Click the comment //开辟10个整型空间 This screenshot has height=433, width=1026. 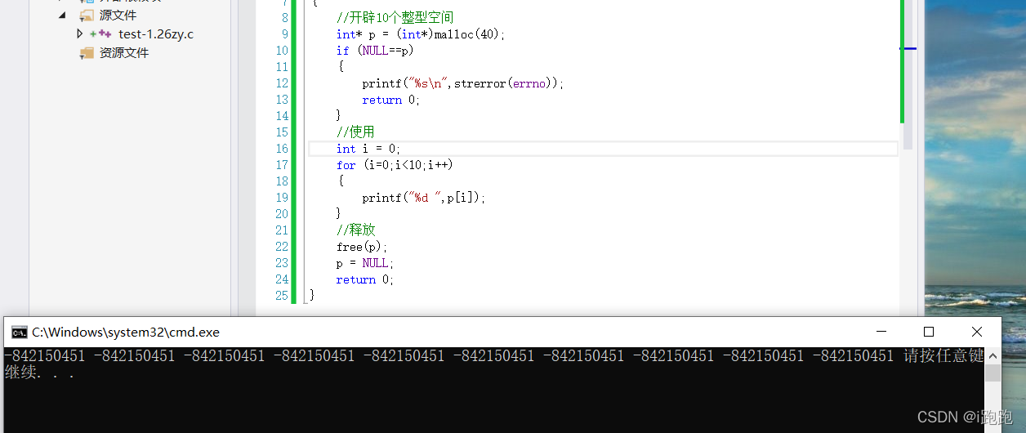[x=395, y=18]
